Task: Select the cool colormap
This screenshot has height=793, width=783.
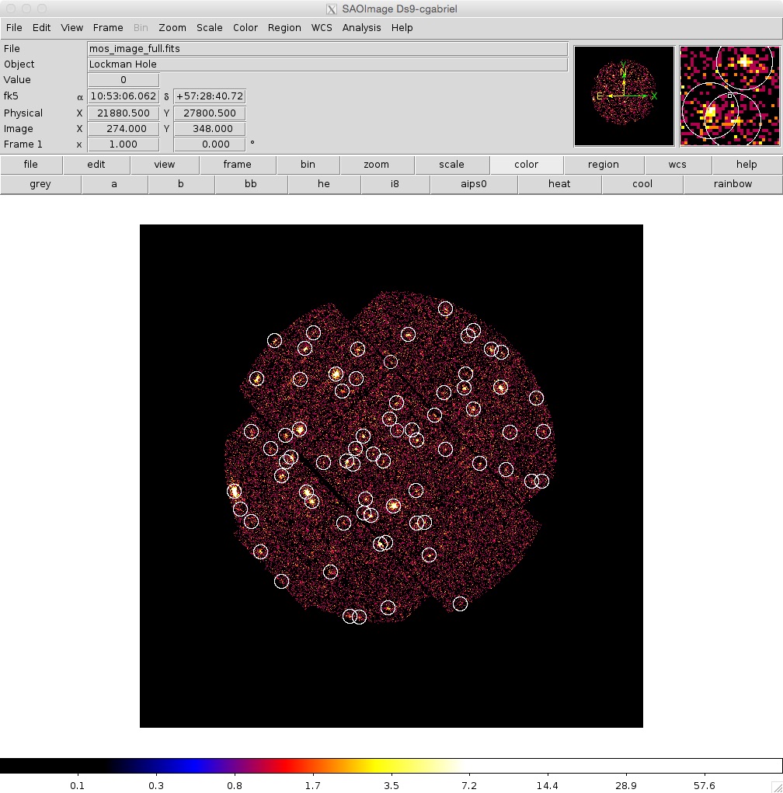Action: tap(642, 184)
